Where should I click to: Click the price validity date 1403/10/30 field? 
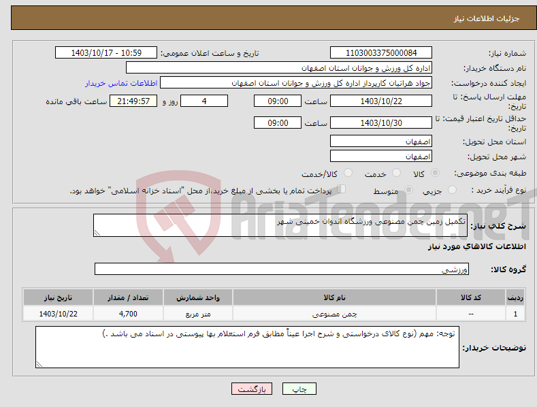[x=381, y=123]
